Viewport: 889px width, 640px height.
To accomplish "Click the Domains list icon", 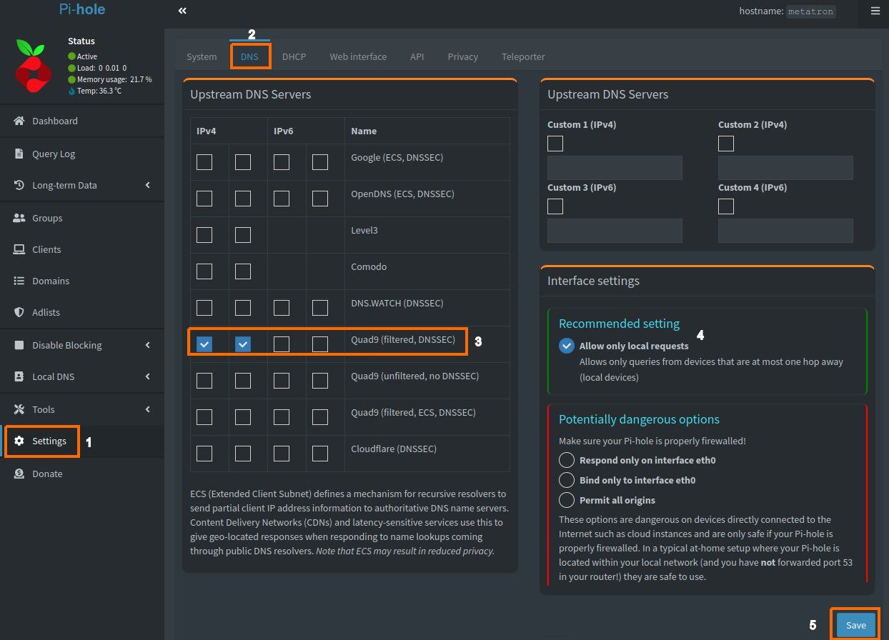I will point(19,281).
